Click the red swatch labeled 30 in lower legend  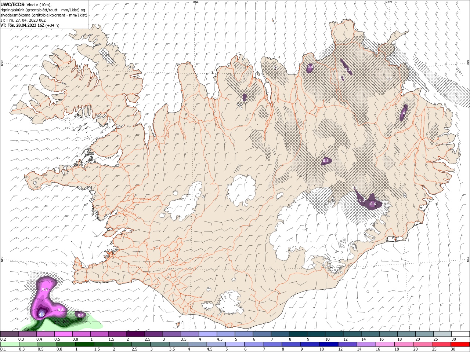[460, 344]
